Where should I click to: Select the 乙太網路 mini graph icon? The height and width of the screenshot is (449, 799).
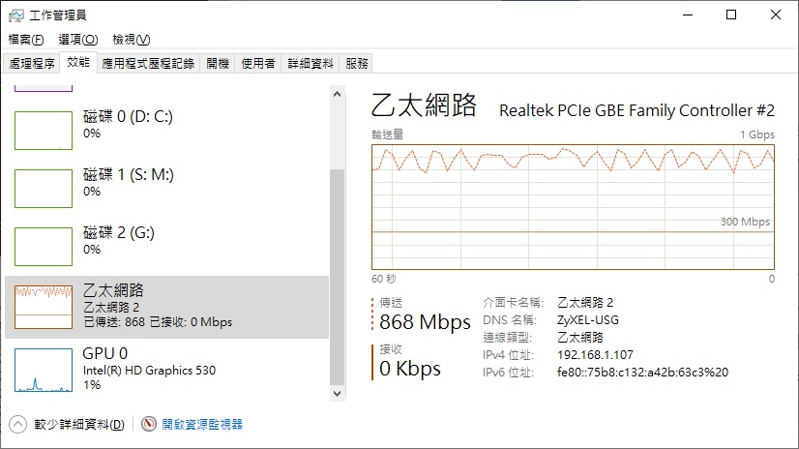tap(44, 305)
